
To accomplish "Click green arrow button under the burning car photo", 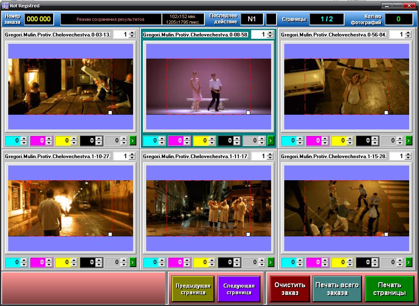I will pyautogui.click(x=133, y=262).
